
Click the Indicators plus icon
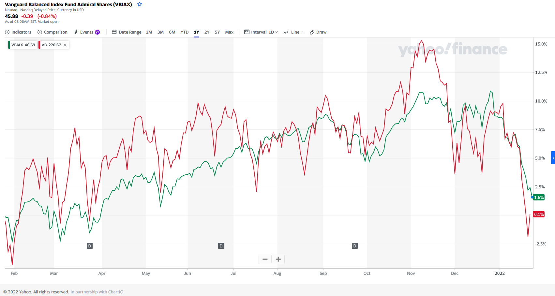(7, 32)
